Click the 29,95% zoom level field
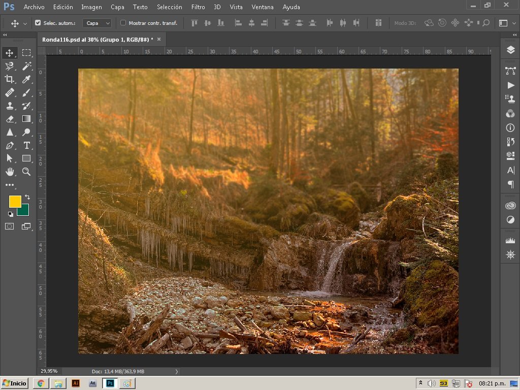The image size is (520, 390). coord(49,371)
